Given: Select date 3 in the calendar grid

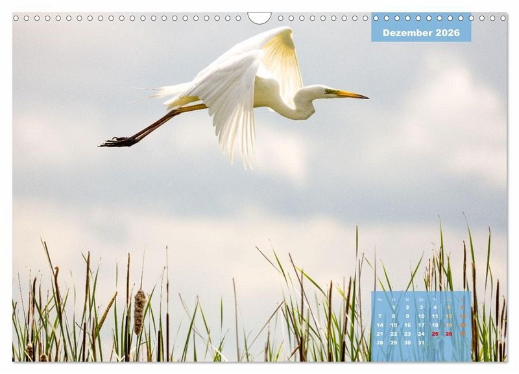Looking at the screenshot, I should [x=421, y=307].
